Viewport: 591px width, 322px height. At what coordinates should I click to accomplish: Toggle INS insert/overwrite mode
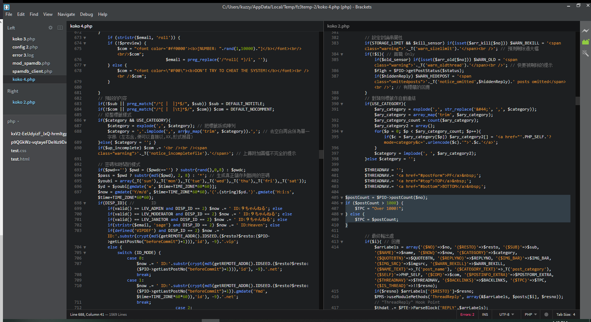485,315
